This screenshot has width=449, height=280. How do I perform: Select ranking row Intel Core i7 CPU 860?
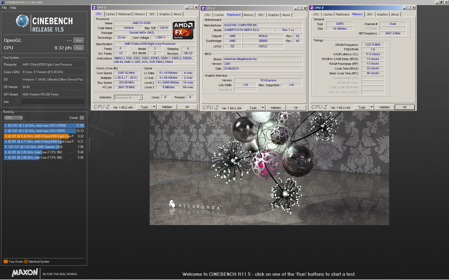click(44, 158)
